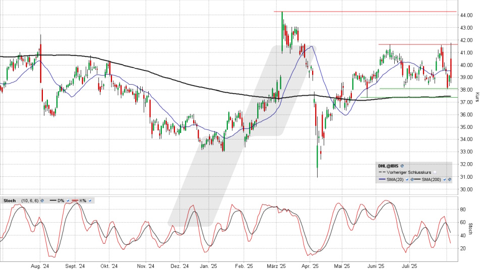
Task: Enable Vorheriger Schlusskurs checkbox
Action: coord(435,172)
